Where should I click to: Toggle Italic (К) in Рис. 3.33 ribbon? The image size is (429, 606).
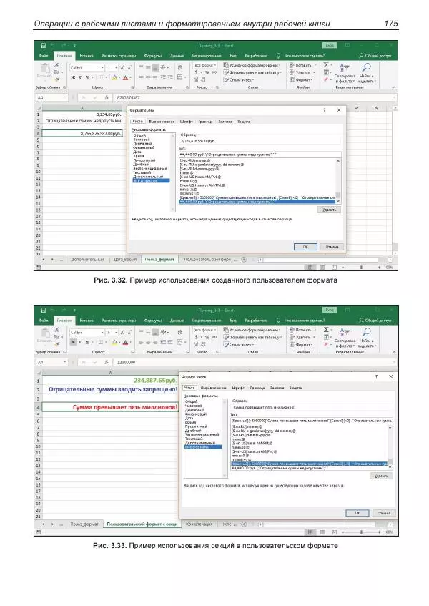(x=80, y=342)
